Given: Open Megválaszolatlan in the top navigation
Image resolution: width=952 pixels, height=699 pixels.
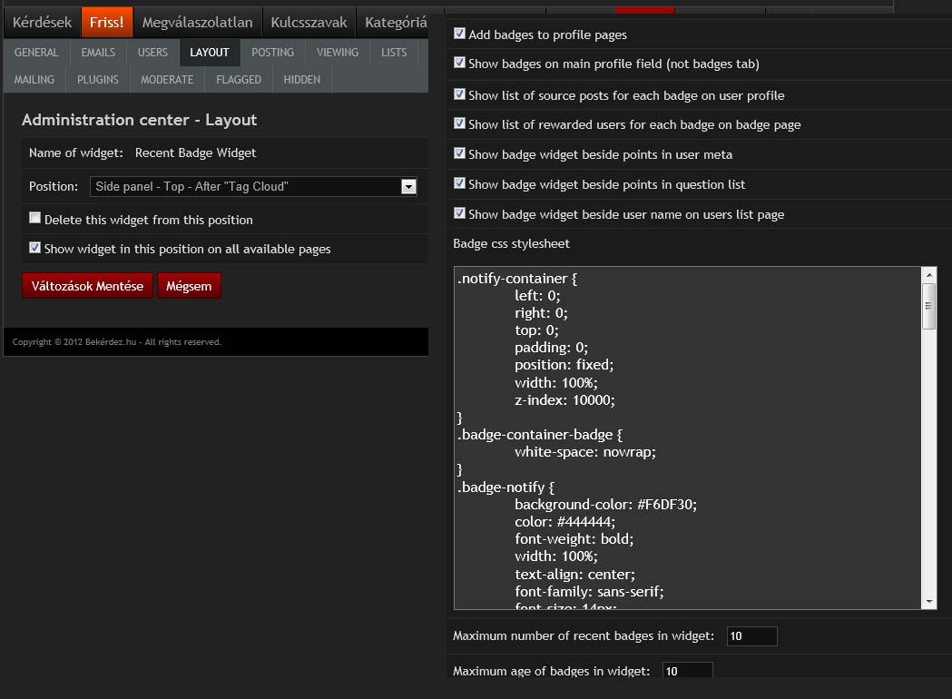Looking at the screenshot, I should (x=197, y=23).
